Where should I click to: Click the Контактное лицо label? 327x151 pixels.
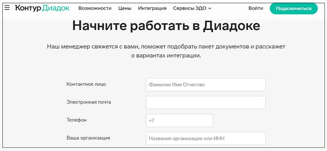86,84
